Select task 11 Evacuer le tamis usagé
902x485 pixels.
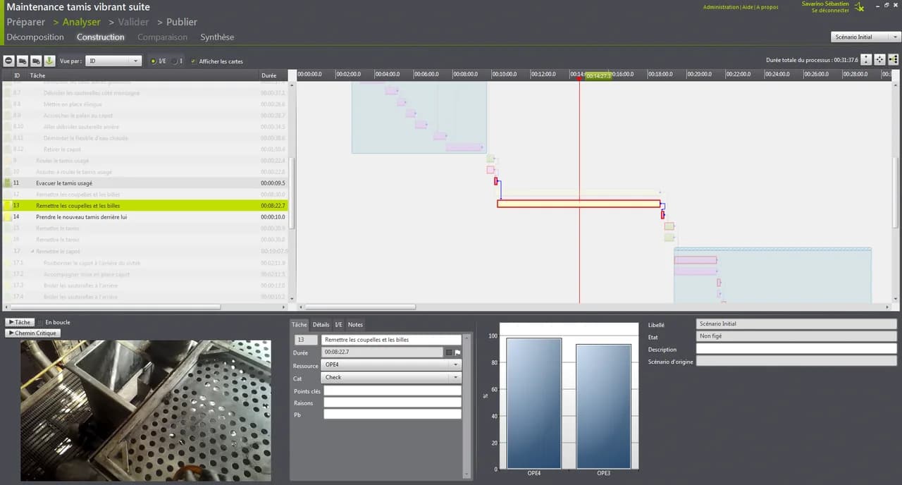point(146,183)
